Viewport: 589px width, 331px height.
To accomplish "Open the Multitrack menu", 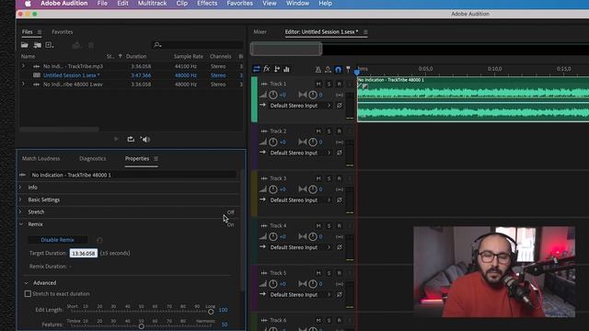I will 152,4.
